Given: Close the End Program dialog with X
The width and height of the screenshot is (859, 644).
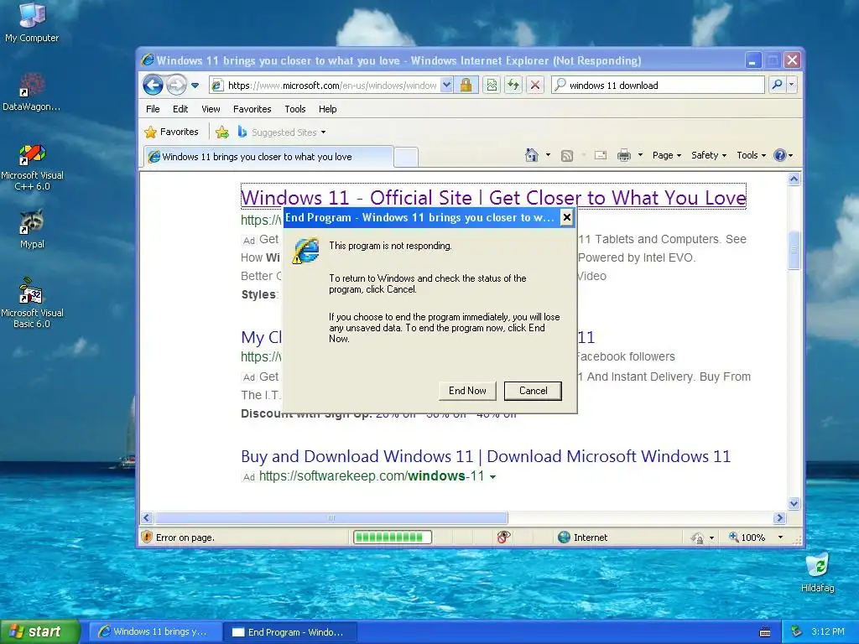Looking at the screenshot, I should [x=567, y=217].
